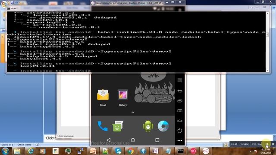Open the OneNote taskbar icon
The image size is (276, 155).
pyautogui.click(x=155, y=151)
